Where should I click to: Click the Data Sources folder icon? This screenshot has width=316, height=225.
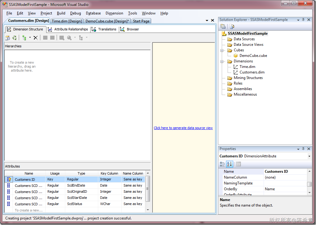click(x=230, y=39)
